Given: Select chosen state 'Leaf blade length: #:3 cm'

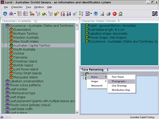Looking at the screenshot, I should [x=105, y=30].
